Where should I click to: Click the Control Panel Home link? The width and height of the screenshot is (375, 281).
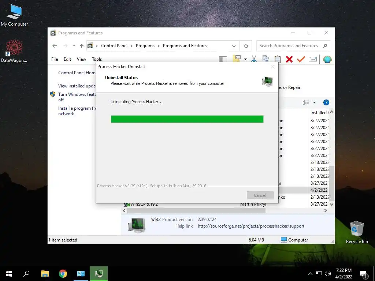(x=77, y=73)
